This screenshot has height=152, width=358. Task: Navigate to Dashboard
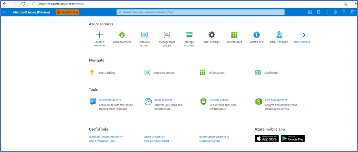point(271,72)
